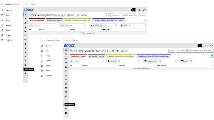214x120 pixels.
Task: Open purchase cart icon in lower £ window sidebar
Action: click(x=66, y=88)
